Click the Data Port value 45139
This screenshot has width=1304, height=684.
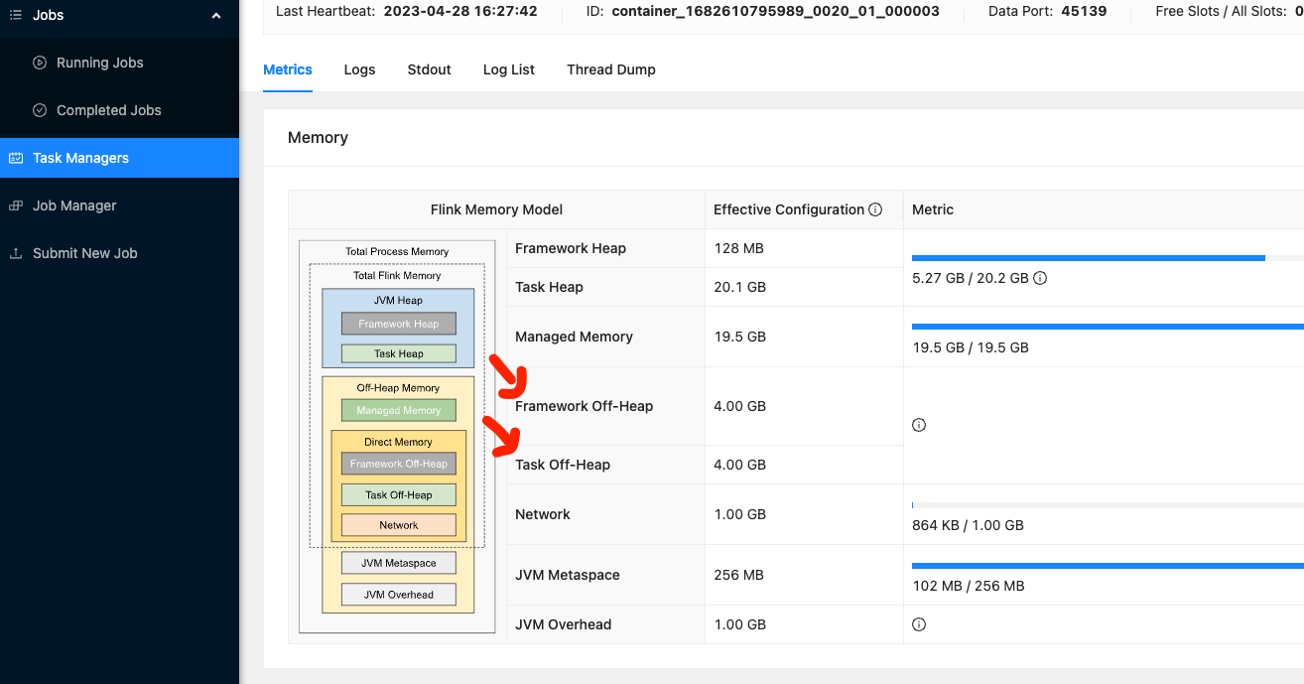tap(1084, 11)
